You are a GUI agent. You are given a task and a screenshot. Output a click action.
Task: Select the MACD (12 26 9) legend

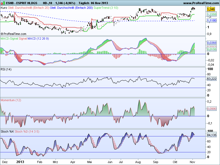click(x=38, y=38)
